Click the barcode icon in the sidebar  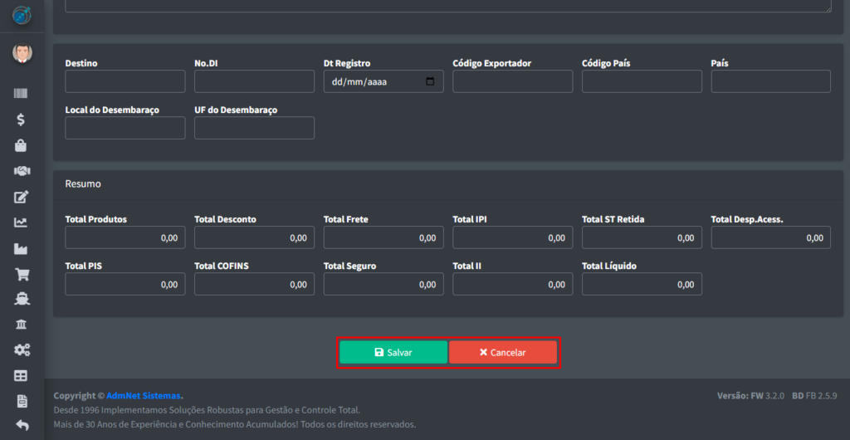pyautogui.click(x=22, y=94)
